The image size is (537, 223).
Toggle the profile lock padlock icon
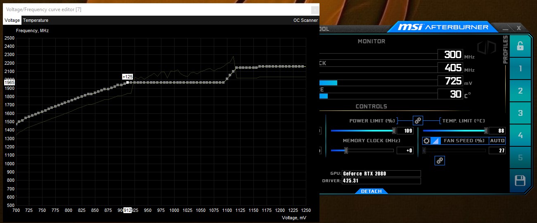520,46
